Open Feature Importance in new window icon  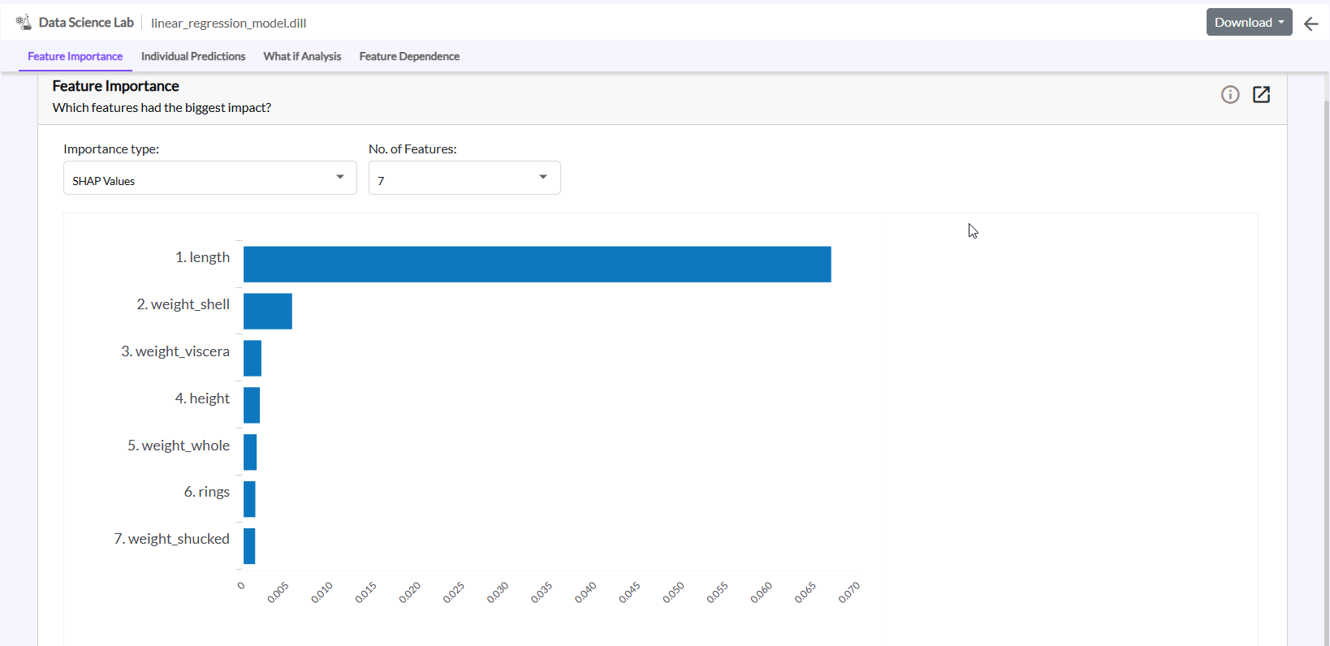[x=1261, y=95]
